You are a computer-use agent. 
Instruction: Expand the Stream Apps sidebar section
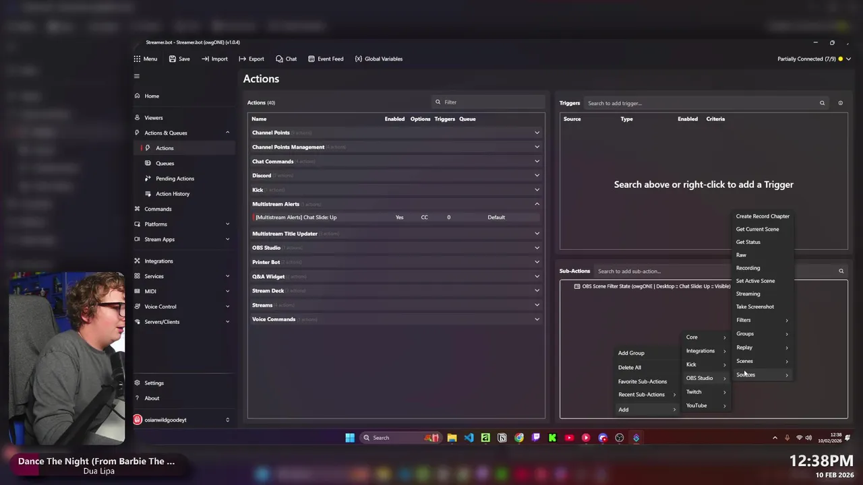tap(183, 239)
